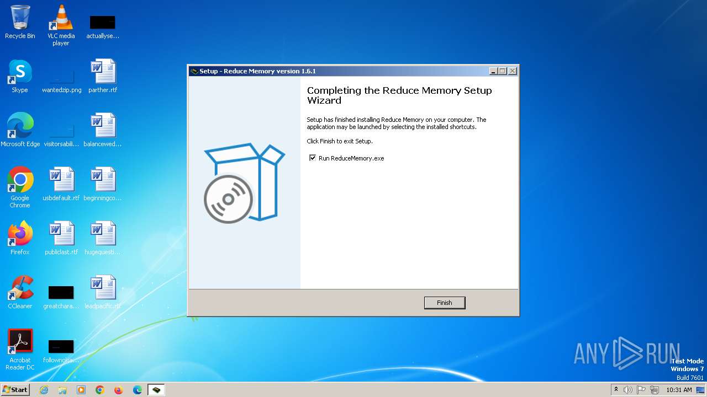Select hugequesti... document icon

tap(103, 238)
